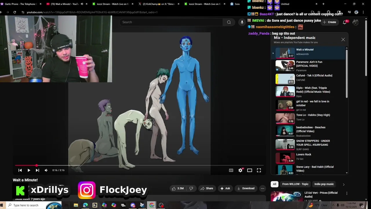Close the Mix playlist panel

[x=343, y=39]
